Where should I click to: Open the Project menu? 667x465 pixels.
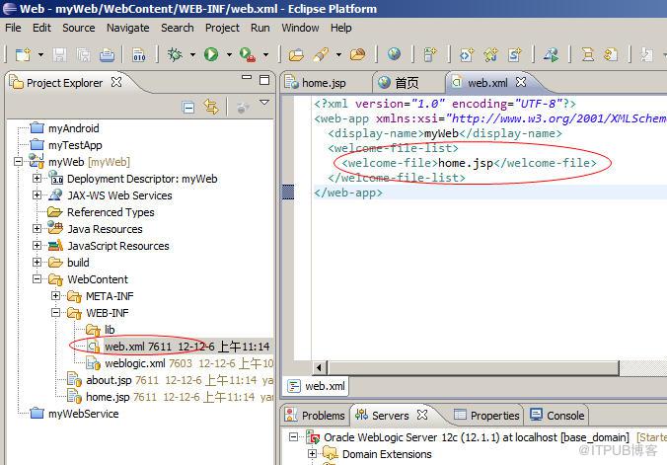click(x=222, y=28)
